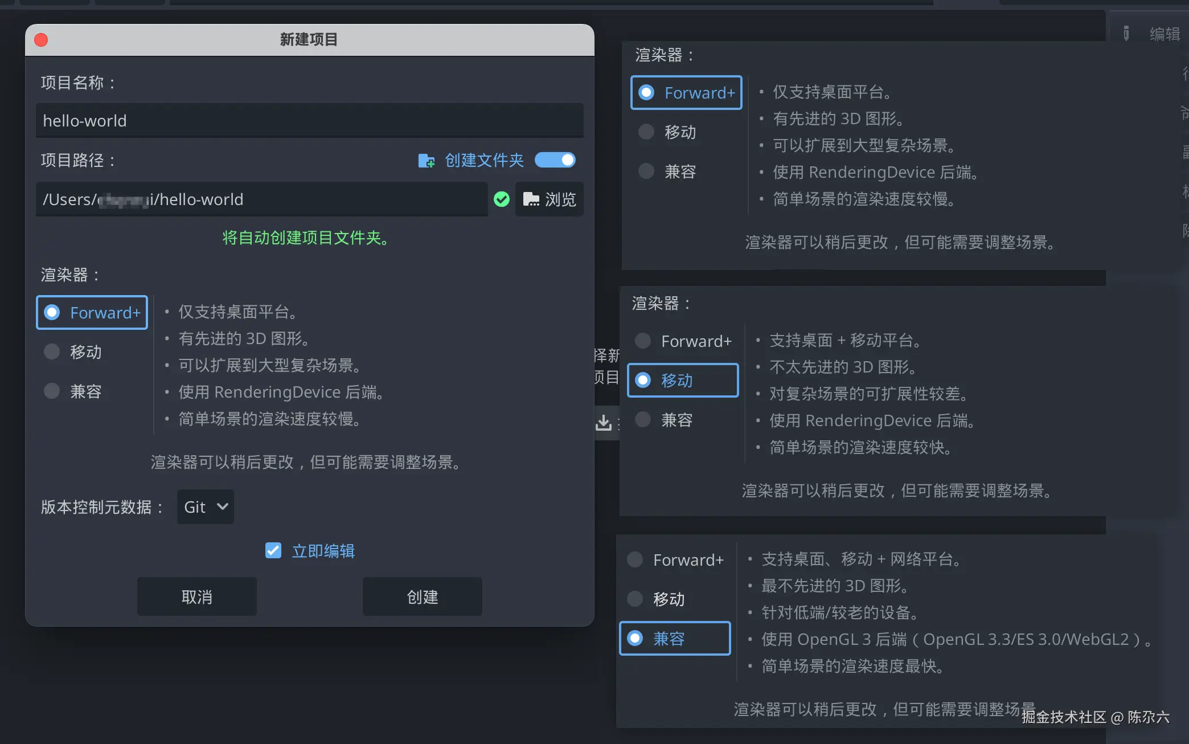Image resolution: width=1189 pixels, height=744 pixels.
Task: Click the 创建 button to create the project
Action: click(x=422, y=596)
